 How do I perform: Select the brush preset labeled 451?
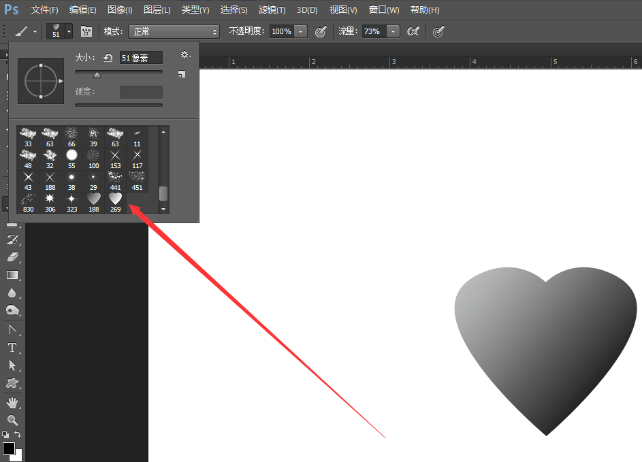[137, 181]
